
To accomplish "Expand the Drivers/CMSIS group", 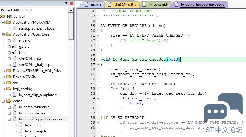I will (x=3, y=77).
